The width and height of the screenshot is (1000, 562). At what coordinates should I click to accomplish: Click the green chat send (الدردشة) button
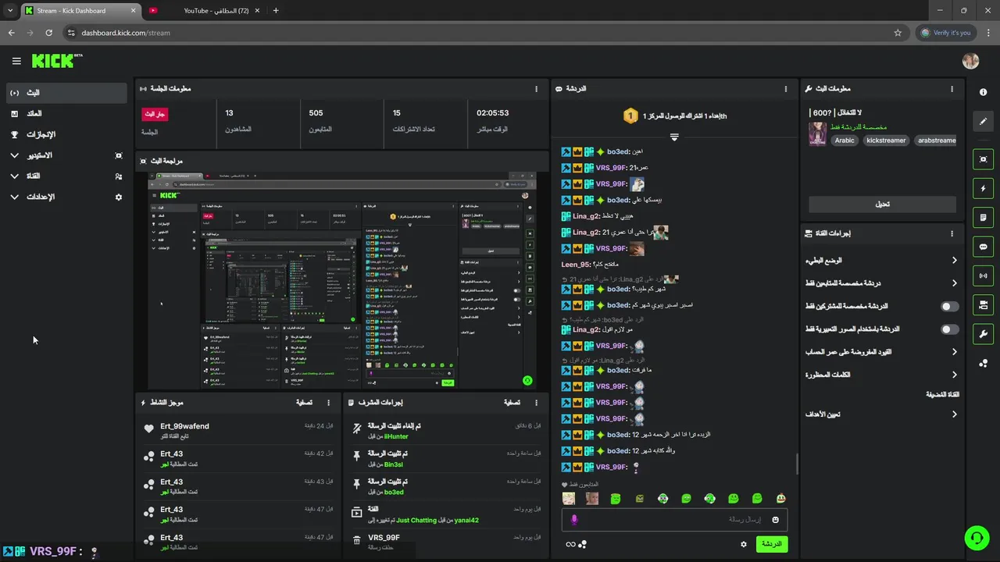771,544
